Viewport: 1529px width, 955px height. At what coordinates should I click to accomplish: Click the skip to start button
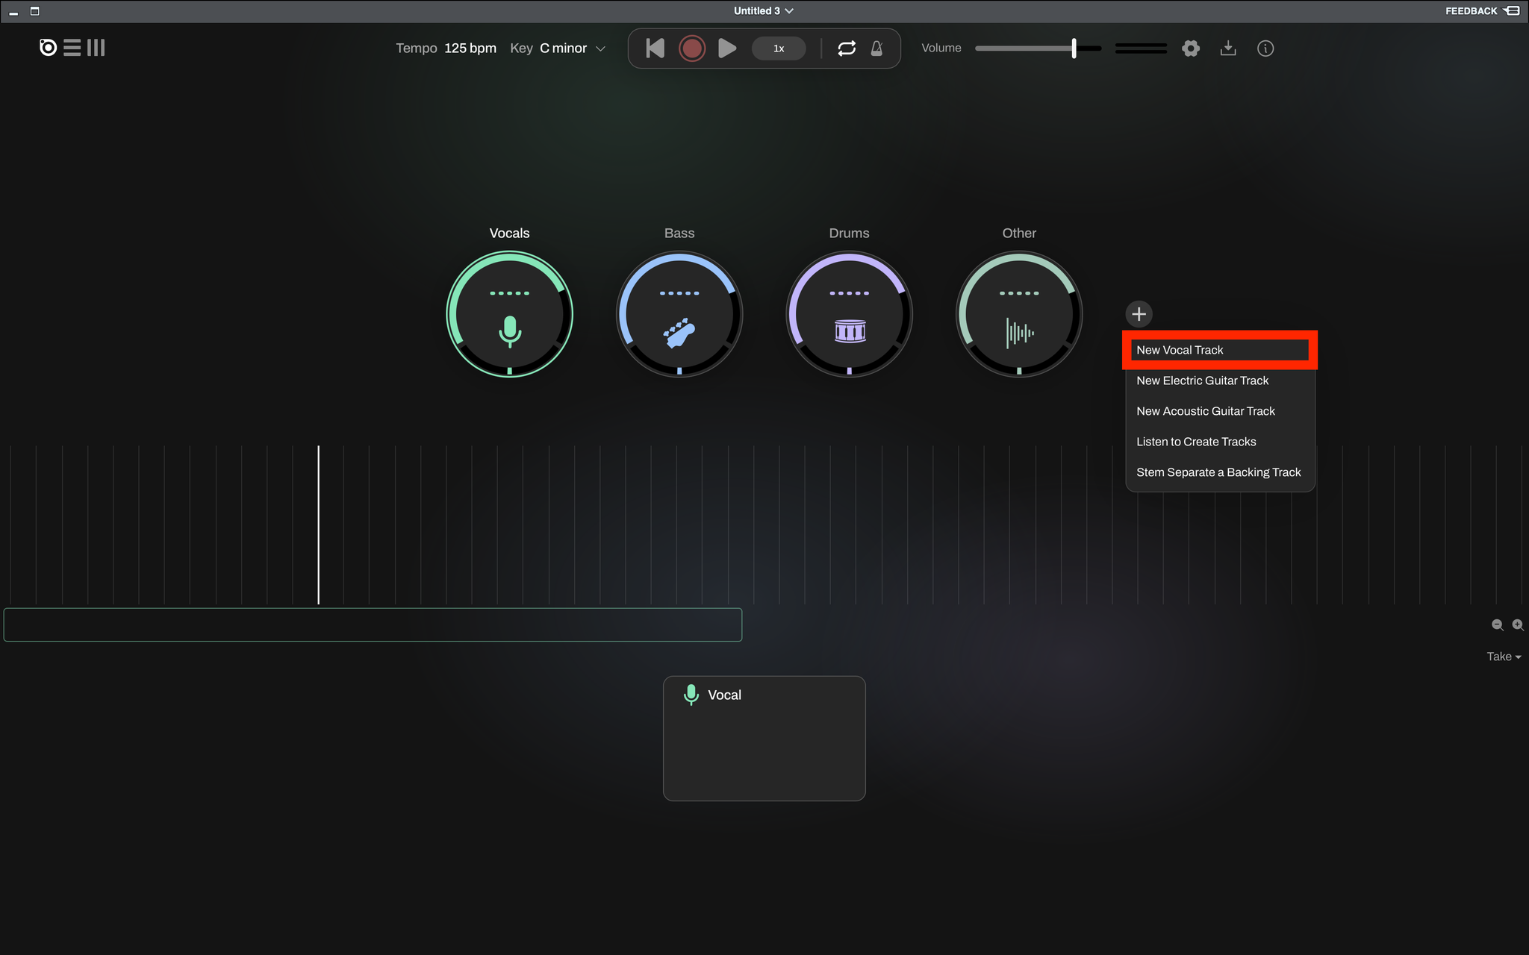coord(655,48)
